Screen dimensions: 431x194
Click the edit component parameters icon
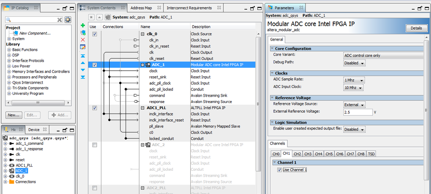click(x=83, y=47)
